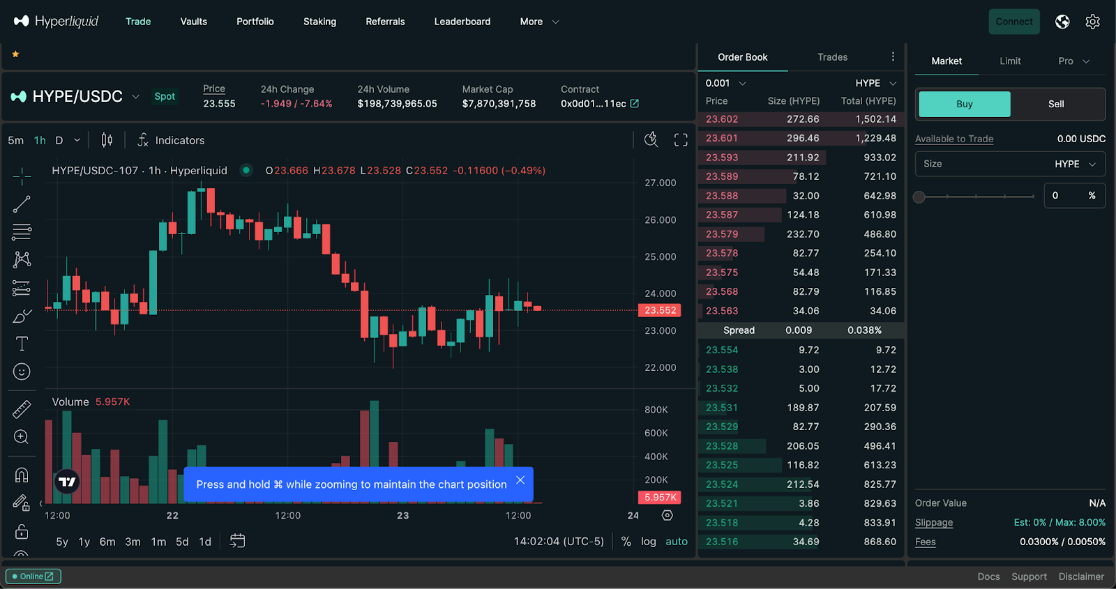
Task: Open the Leaderboard page
Action: pyautogui.click(x=462, y=22)
